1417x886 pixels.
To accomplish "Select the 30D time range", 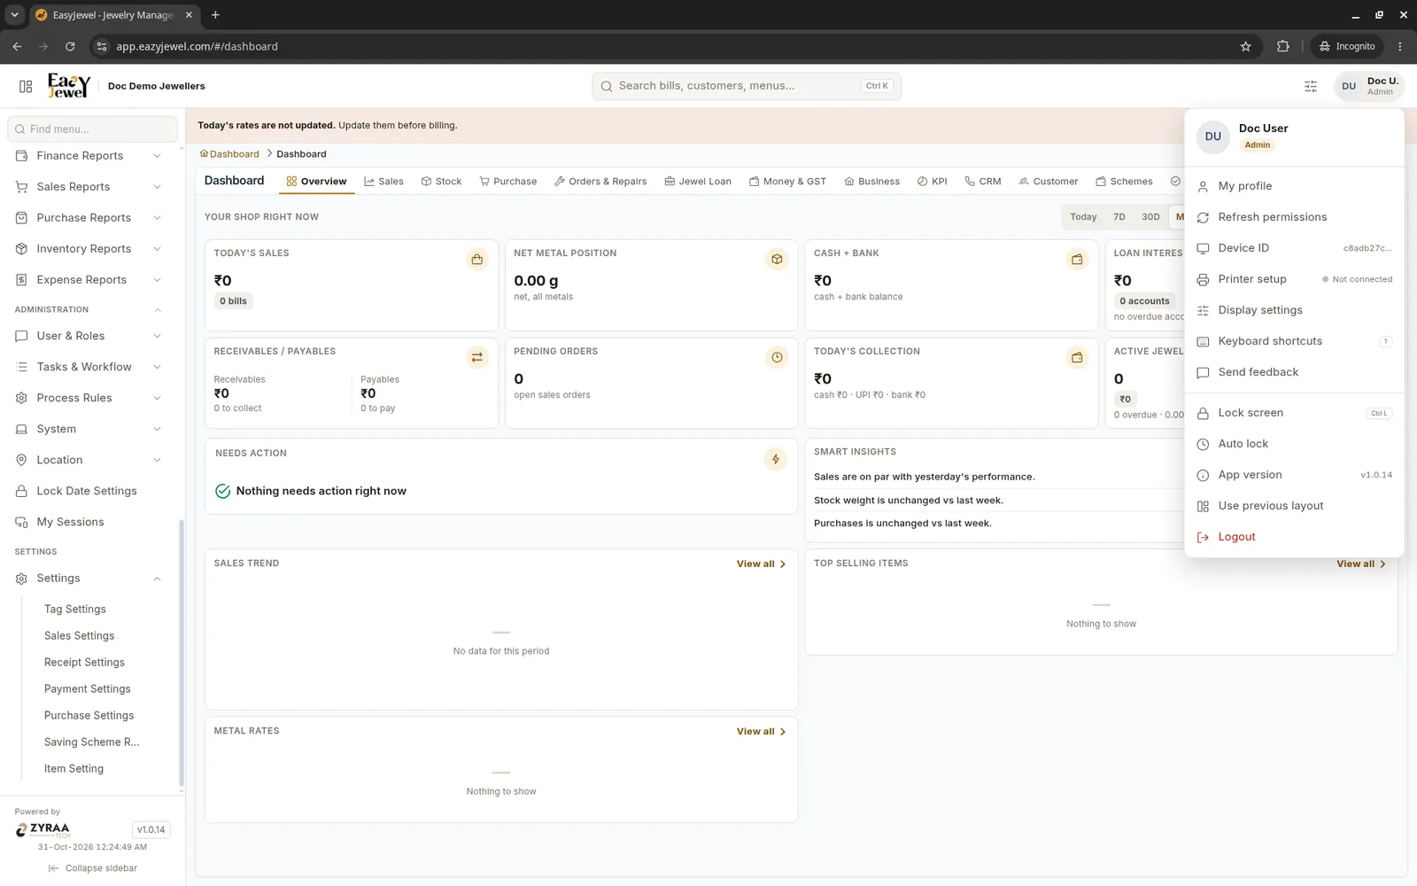I will click(x=1150, y=217).
